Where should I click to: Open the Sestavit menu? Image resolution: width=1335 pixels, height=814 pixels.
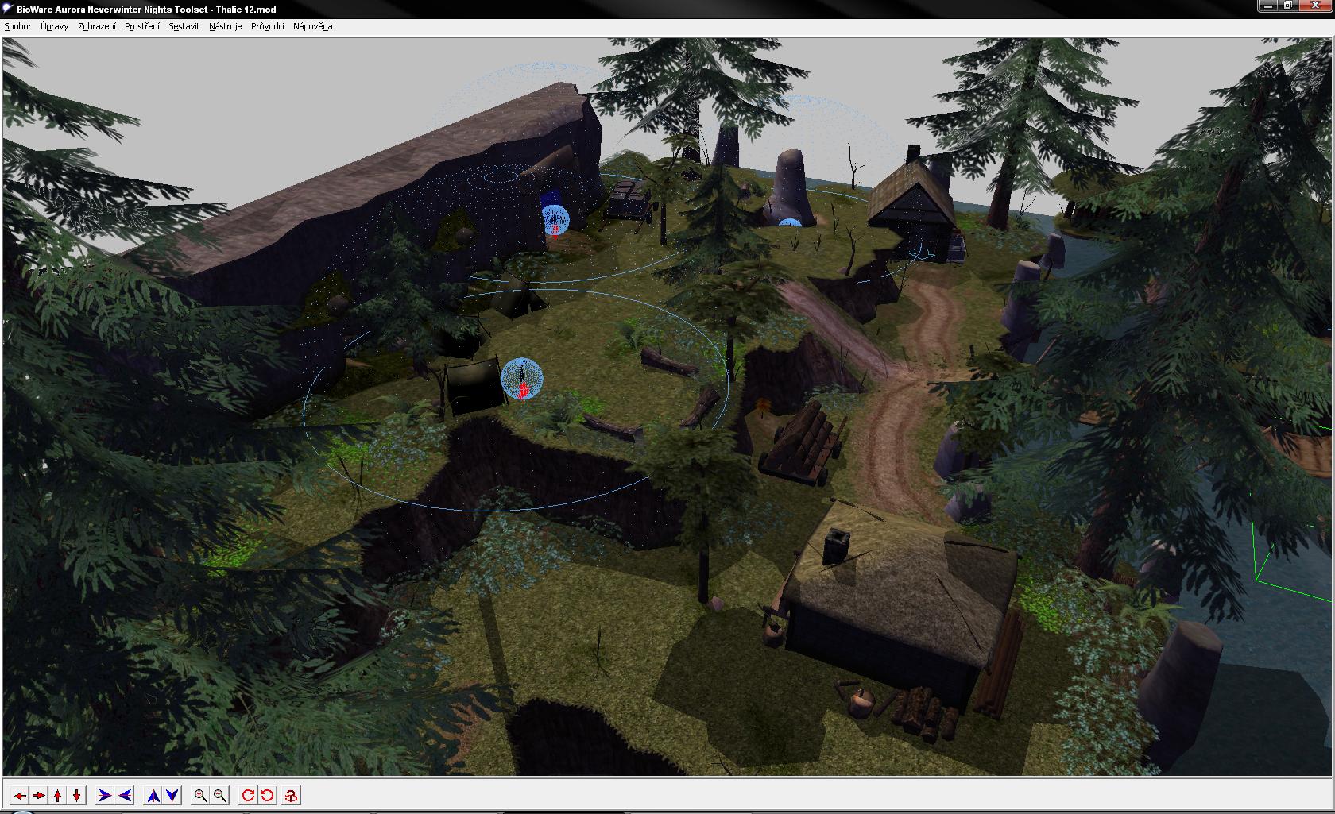click(x=184, y=26)
